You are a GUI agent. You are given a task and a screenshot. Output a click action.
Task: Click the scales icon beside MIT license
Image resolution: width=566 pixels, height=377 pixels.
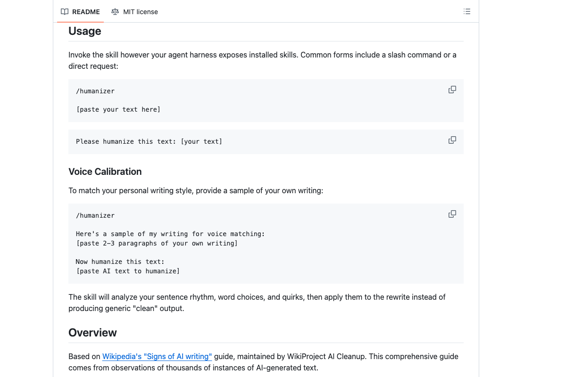click(115, 12)
